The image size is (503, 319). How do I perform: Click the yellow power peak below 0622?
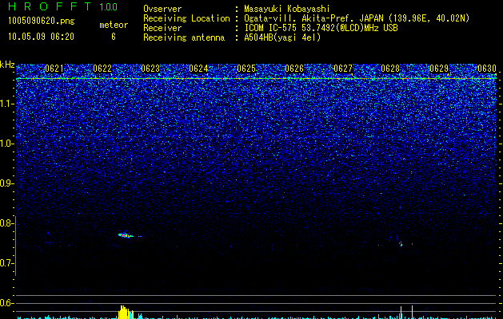coord(126,313)
